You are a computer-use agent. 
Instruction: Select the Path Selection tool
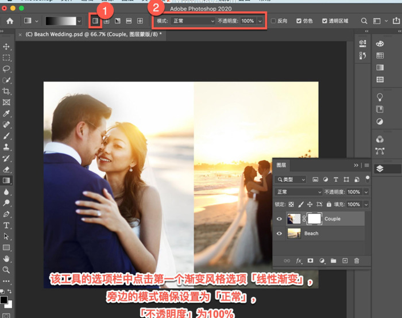coord(6,236)
